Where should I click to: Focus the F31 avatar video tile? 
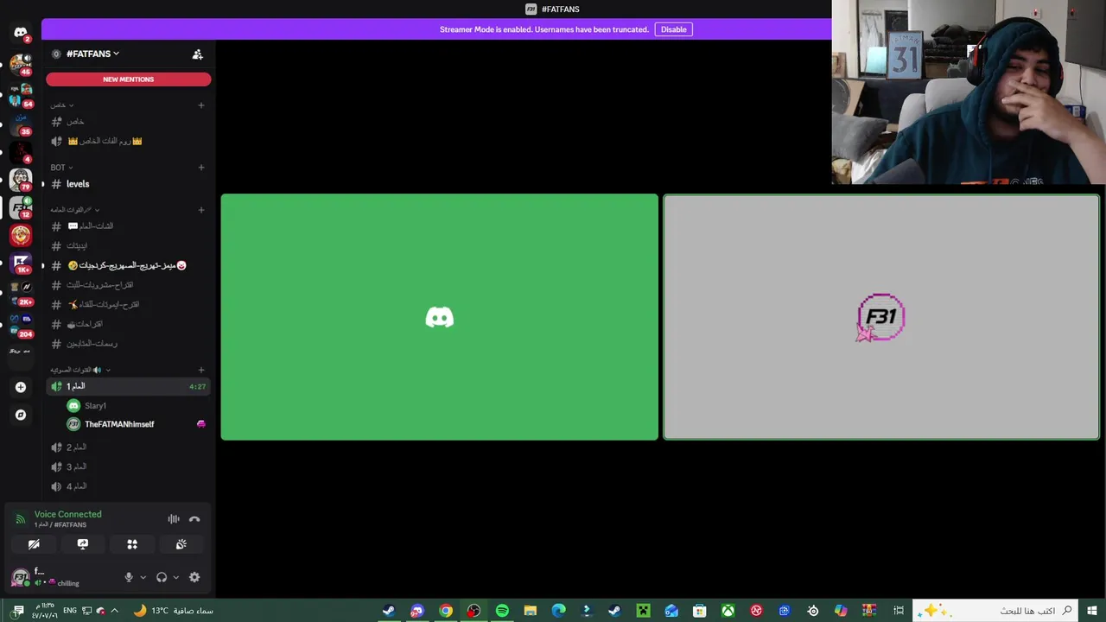click(x=881, y=317)
